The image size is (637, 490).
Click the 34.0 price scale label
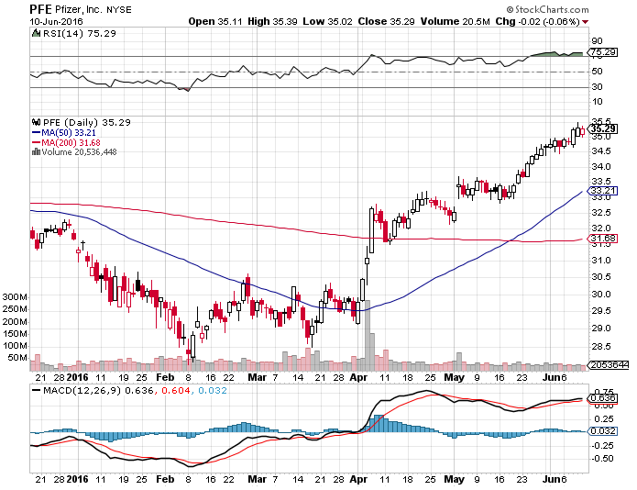(x=601, y=167)
